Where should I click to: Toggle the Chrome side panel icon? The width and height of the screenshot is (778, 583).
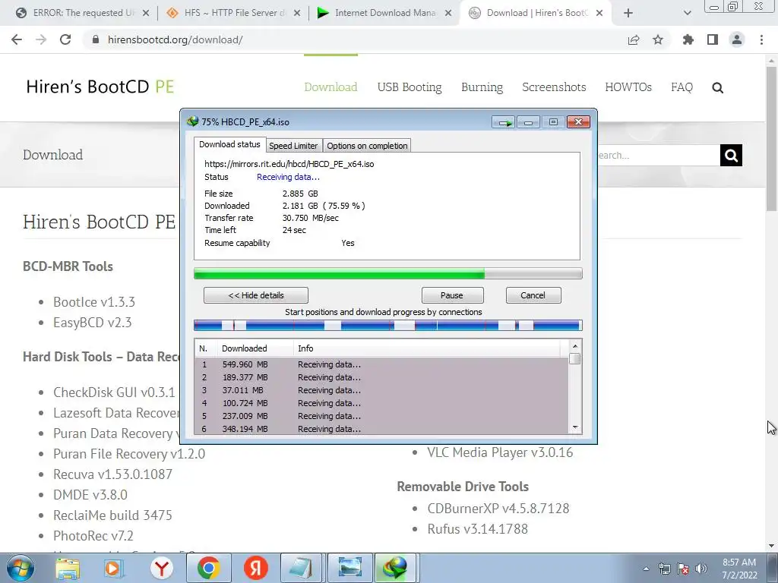(713, 39)
